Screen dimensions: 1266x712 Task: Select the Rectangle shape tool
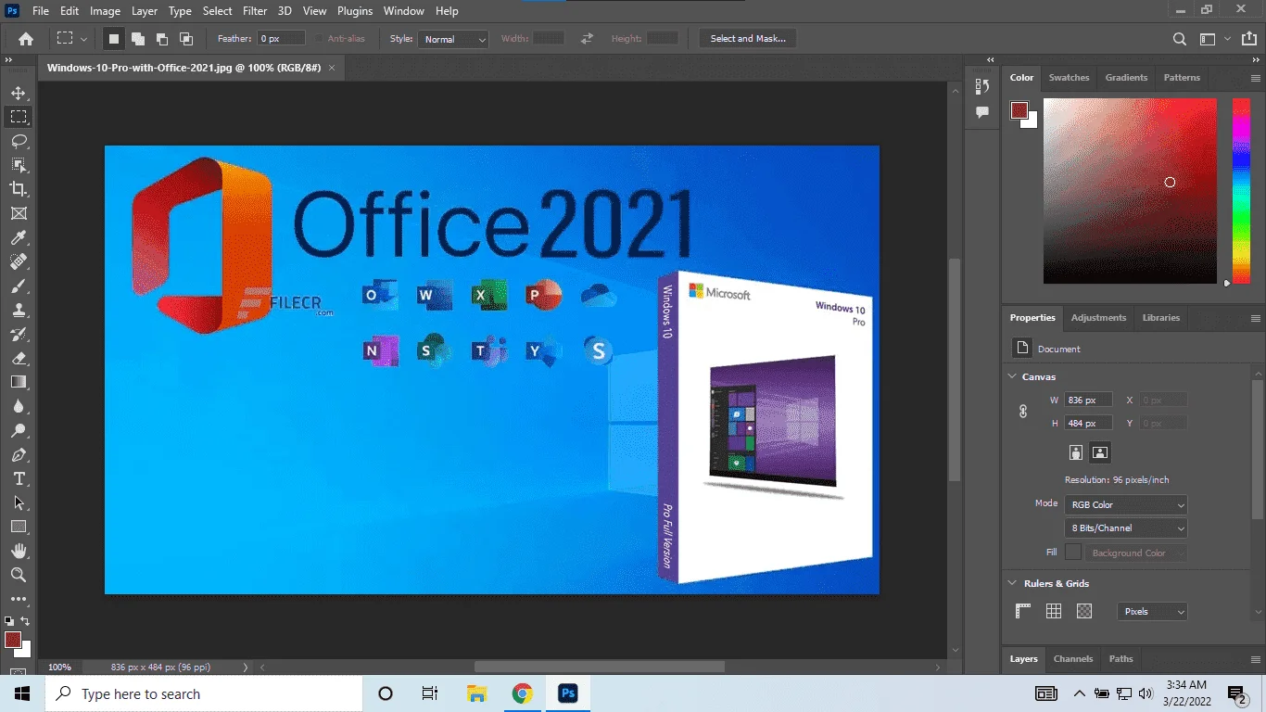tap(19, 527)
